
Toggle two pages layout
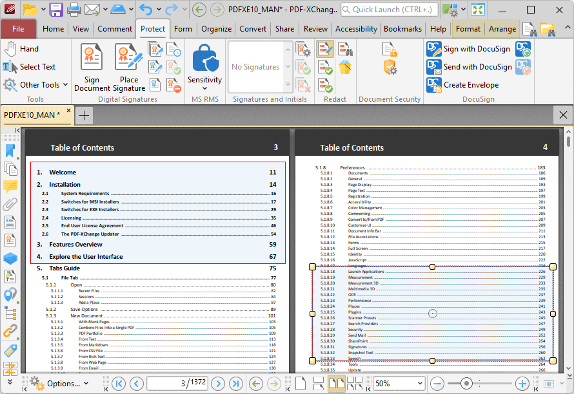(x=337, y=384)
